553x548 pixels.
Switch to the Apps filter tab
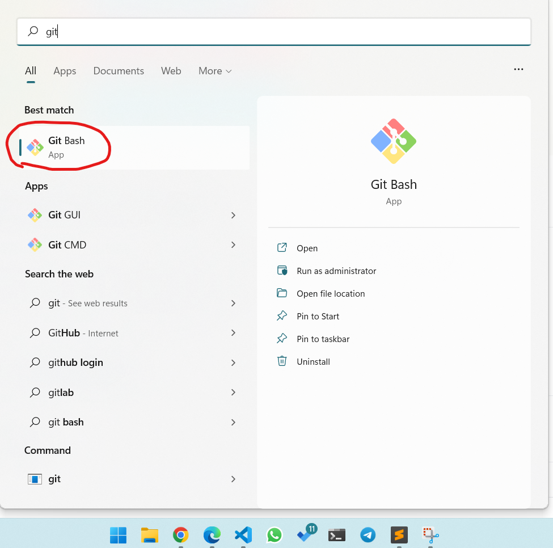[x=65, y=71]
